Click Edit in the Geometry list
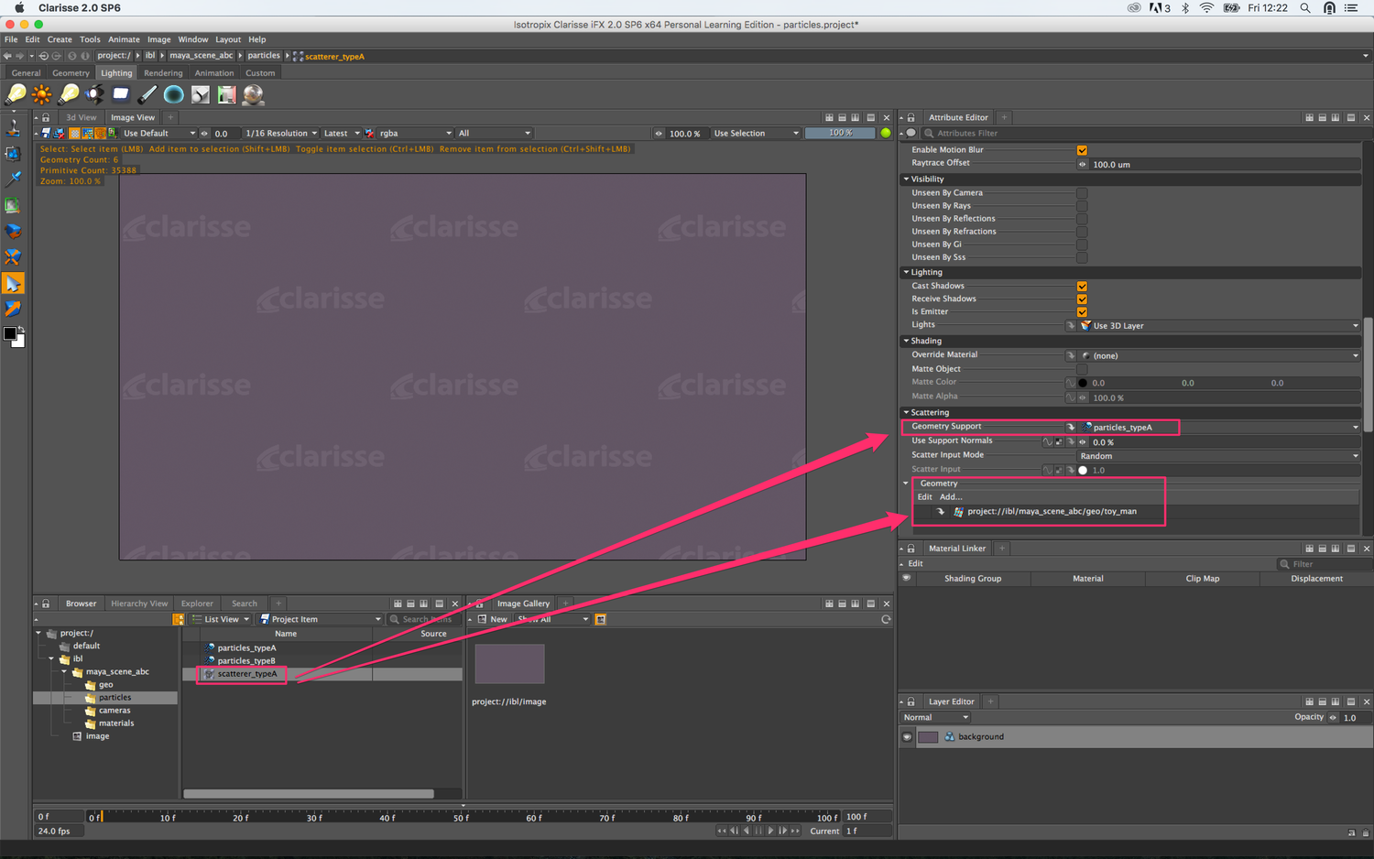This screenshot has width=1374, height=859. [925, 497]
